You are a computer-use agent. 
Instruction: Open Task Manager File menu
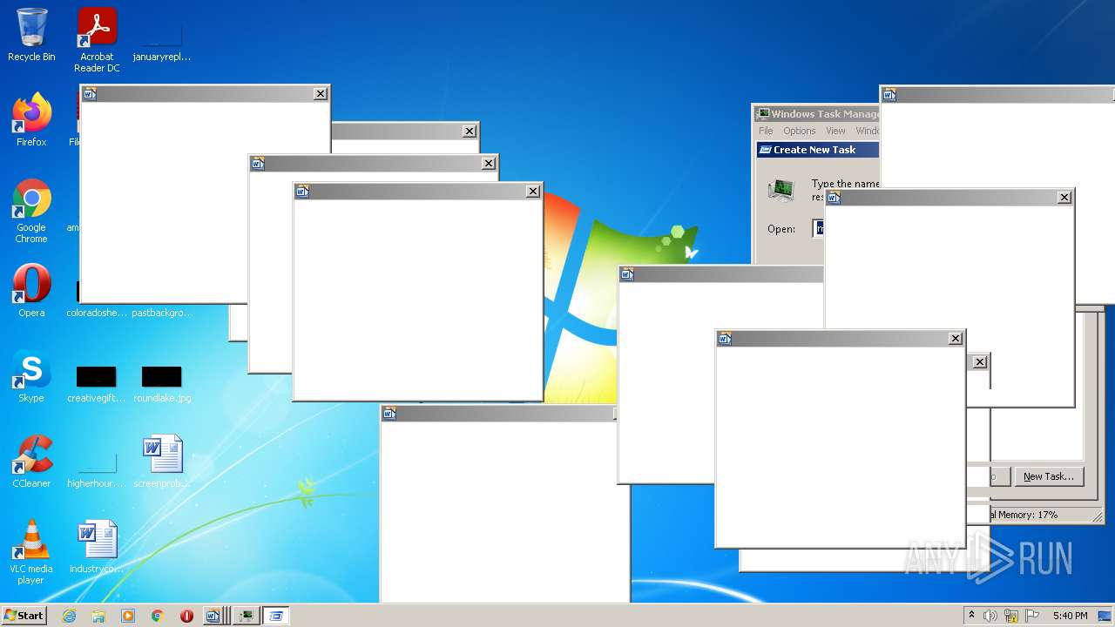(766, 131)
